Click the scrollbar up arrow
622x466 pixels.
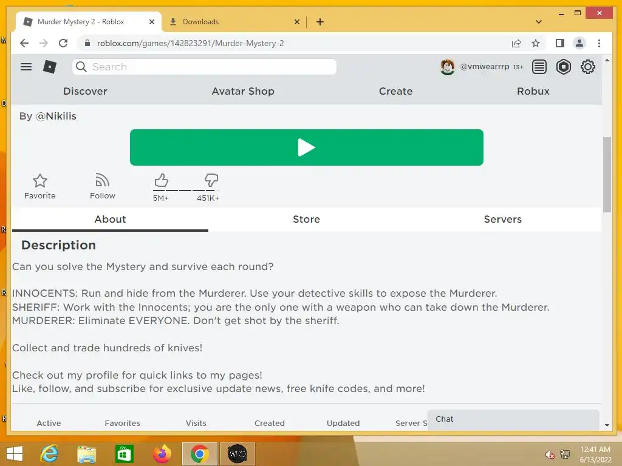point(607,61)
